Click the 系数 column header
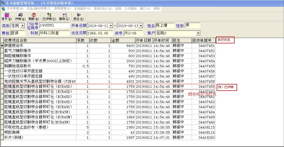 click(x=83, y=40)
